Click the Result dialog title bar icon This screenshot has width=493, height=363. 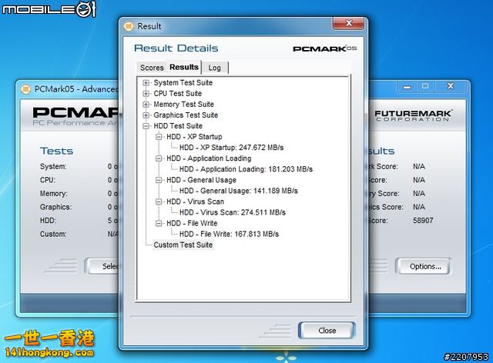(130, 26)
